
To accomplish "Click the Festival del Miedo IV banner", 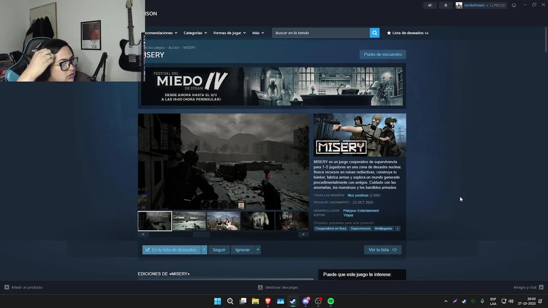I will point(272,86).
